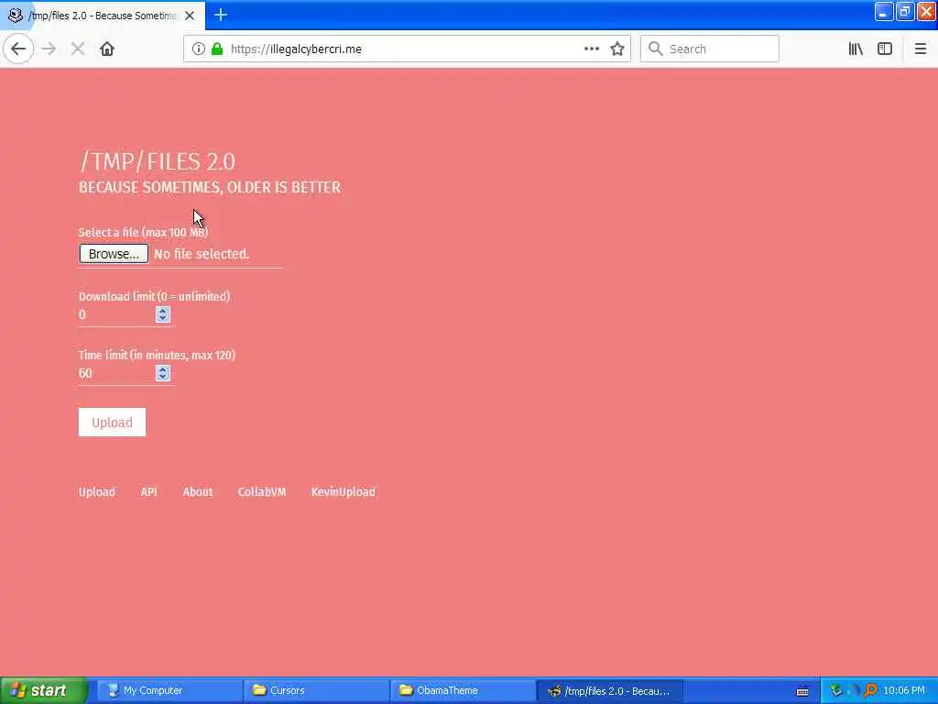This screenshot has width=938, height=704.
Task: Click the forward navigation arrow
Action: pos(49,49)
